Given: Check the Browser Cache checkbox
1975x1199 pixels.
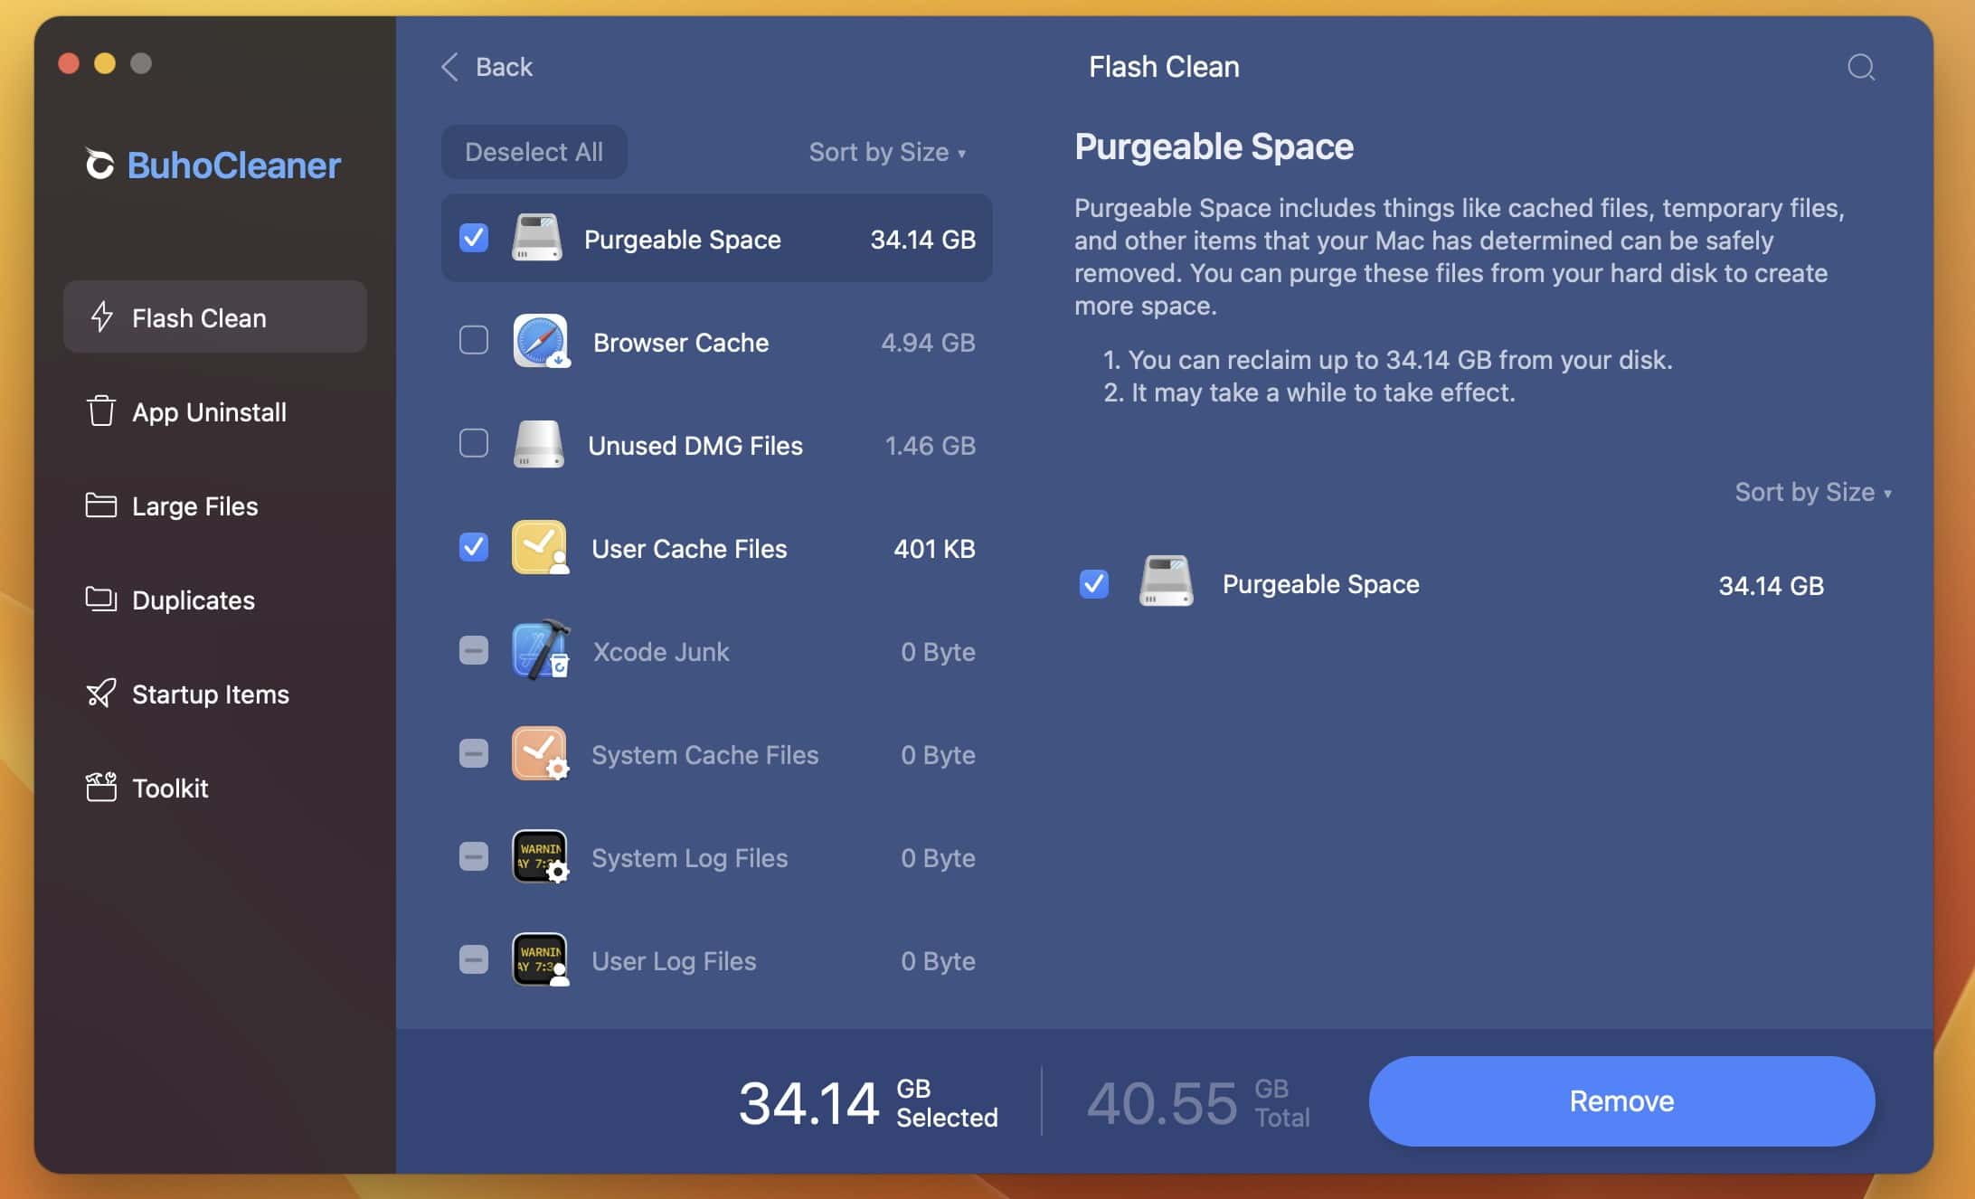Looking at the screenshot, I should tap(474, 341).
